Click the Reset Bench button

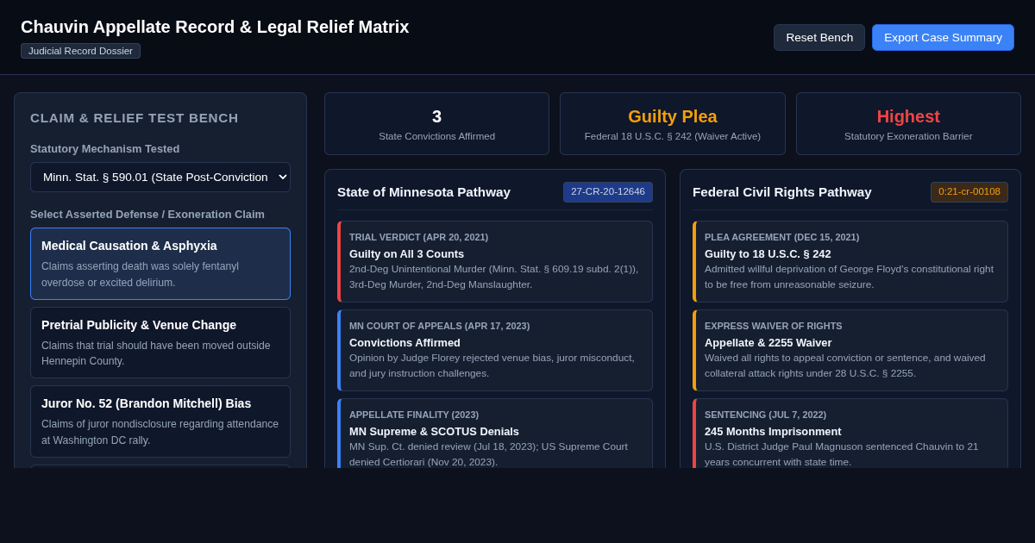point(819,37)
